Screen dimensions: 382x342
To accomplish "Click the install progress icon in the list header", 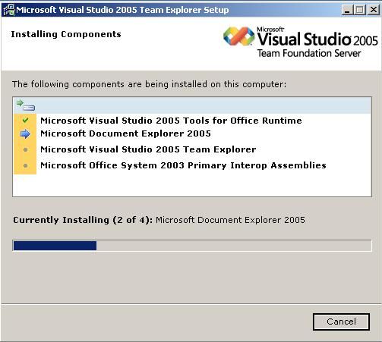I will [x=26, y=105].
